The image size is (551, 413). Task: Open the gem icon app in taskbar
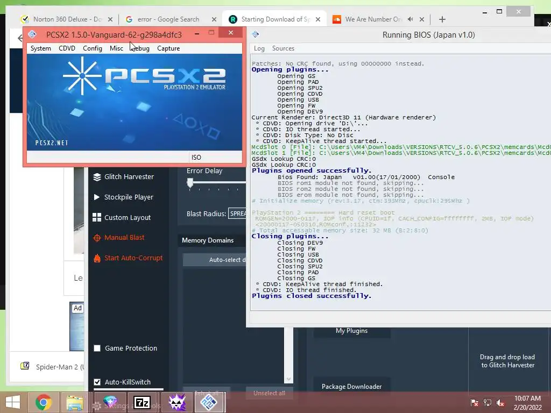pyautogui.click(x=110, y=401)
